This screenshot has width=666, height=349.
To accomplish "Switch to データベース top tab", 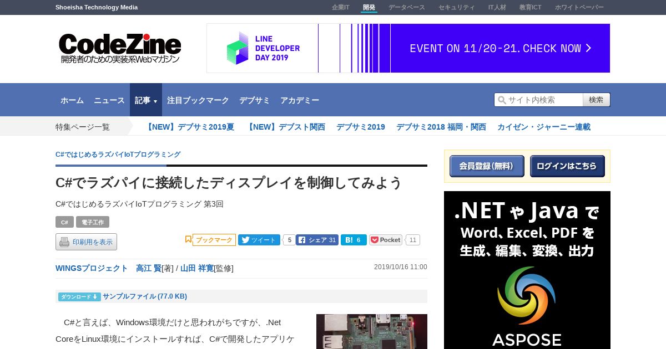I will coord(407,7).
